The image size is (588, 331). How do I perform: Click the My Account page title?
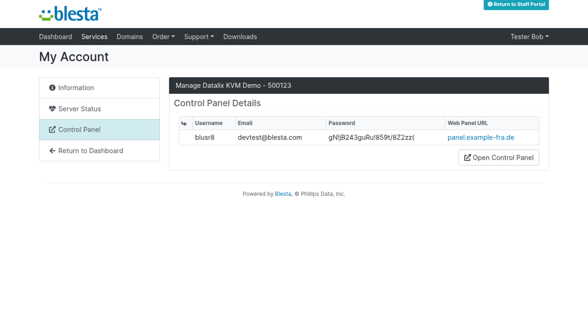pyautogui.click(x=74, y=57)
